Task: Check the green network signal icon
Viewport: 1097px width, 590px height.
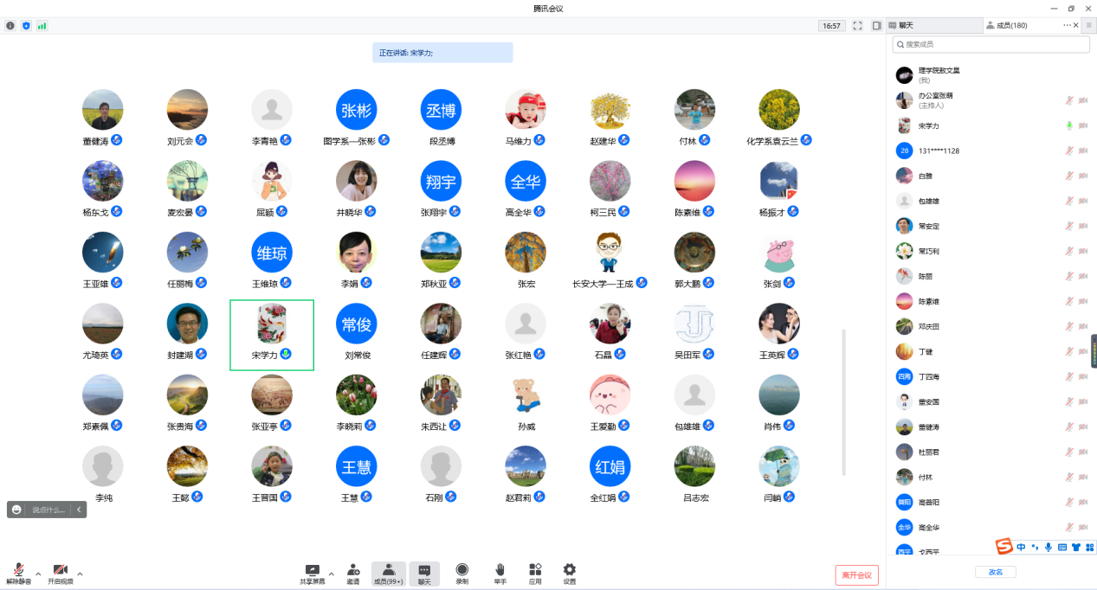Action: pyautogui.click(x=42, y=26)
